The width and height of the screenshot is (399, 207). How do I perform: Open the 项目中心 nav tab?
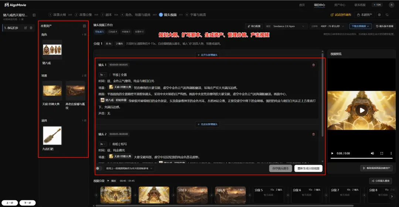pos(319,5)
